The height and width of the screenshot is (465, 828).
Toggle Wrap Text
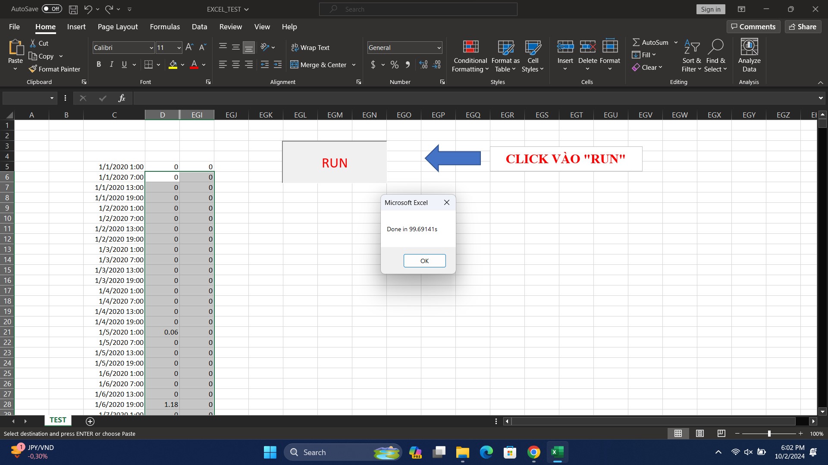pyautogui.click(x=310, y=47)
